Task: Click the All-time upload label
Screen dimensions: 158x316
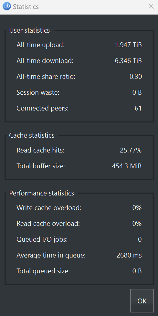Action: point(40,45)
